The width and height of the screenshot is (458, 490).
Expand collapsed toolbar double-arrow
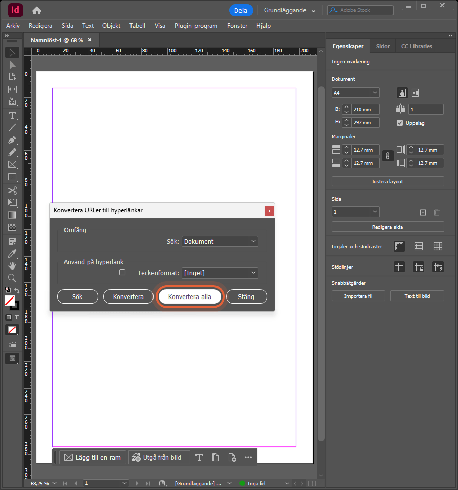[x=7, y=36]
